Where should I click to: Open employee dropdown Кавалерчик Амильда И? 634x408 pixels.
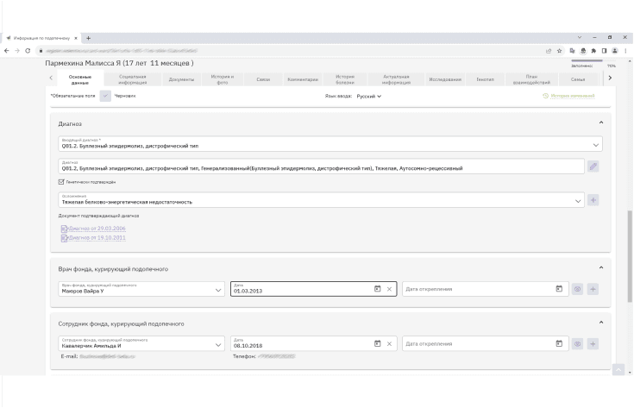click(x=141, y=343)
